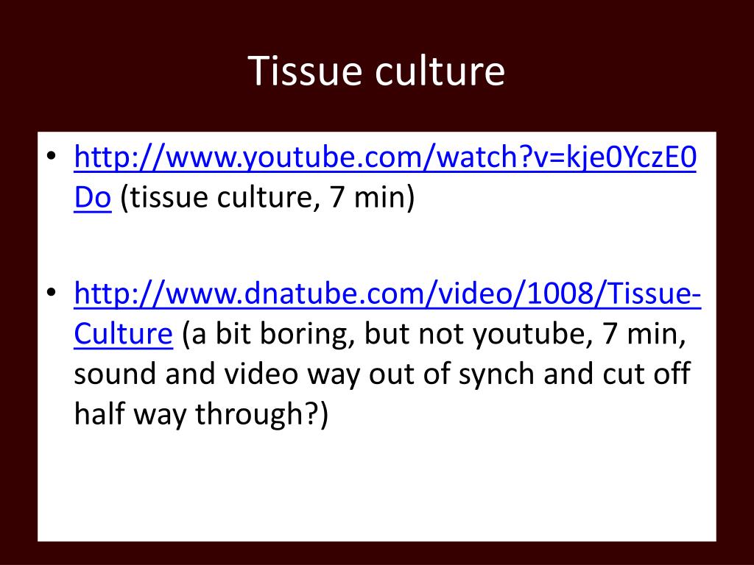Select the first bullet point marker

coord(52,157)
